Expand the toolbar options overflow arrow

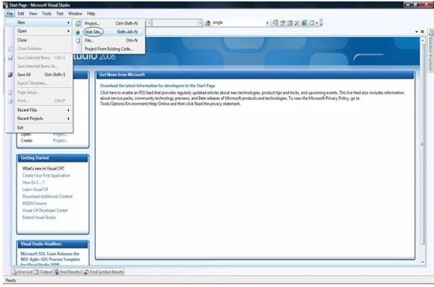[x=321, y=23]
